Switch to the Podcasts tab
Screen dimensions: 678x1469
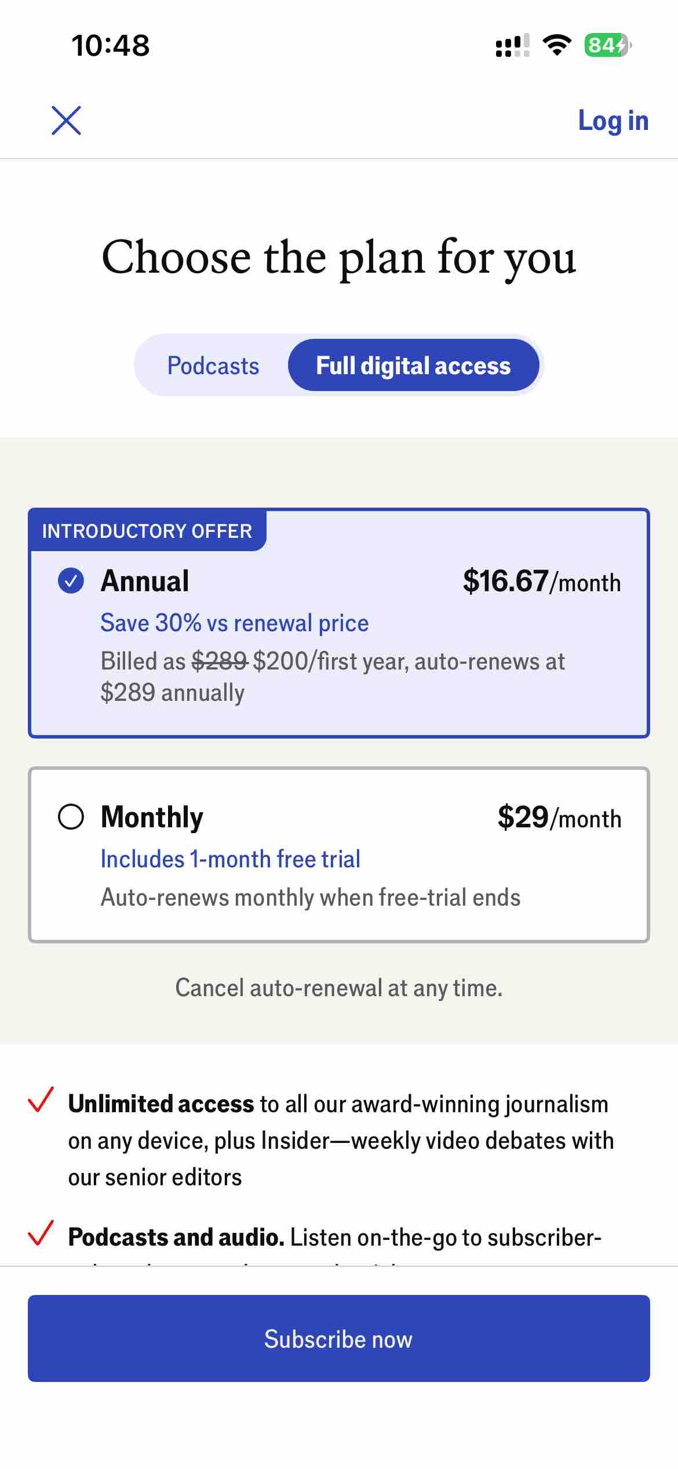(x=213, y=366)
